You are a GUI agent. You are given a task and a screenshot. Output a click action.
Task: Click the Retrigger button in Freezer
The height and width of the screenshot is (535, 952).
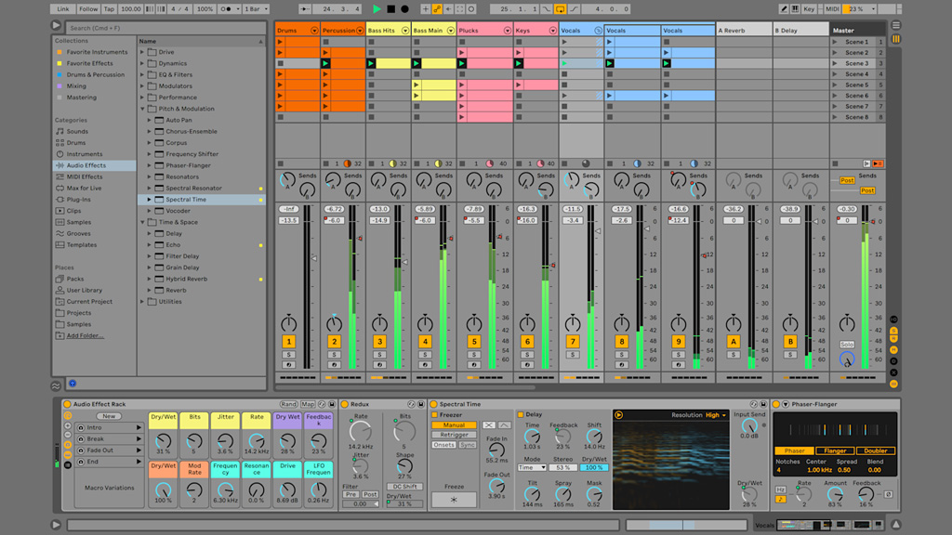pyautogui.click(x=454, y=435)
